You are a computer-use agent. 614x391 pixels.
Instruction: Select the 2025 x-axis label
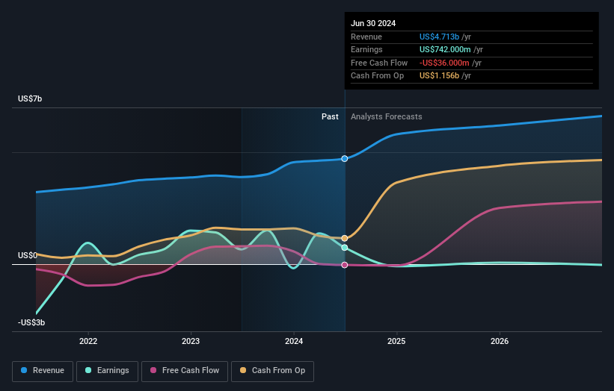click(x=396, y=341)
